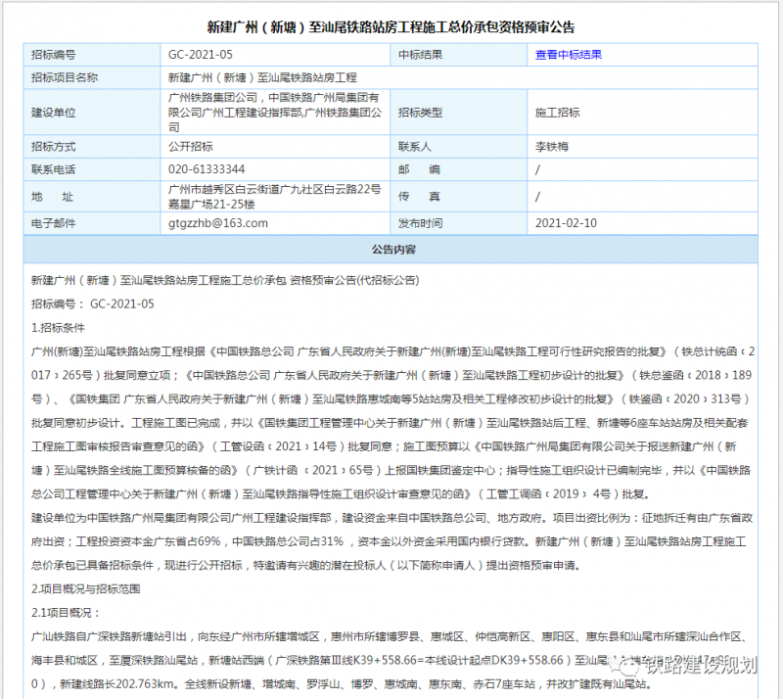Click the GC-2021-05 value in the table

[x=201, y=55]
